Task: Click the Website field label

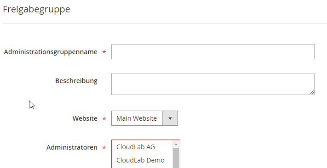Action: (85, 118)
